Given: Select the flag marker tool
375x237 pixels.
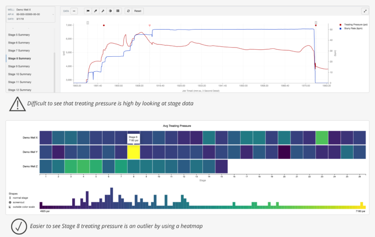Looking at the screenshot, I should [x=88, y=11].
